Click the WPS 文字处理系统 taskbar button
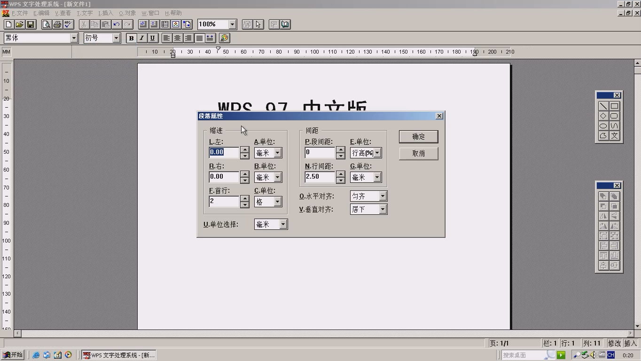The image size is (641, 361). [118, 355]
